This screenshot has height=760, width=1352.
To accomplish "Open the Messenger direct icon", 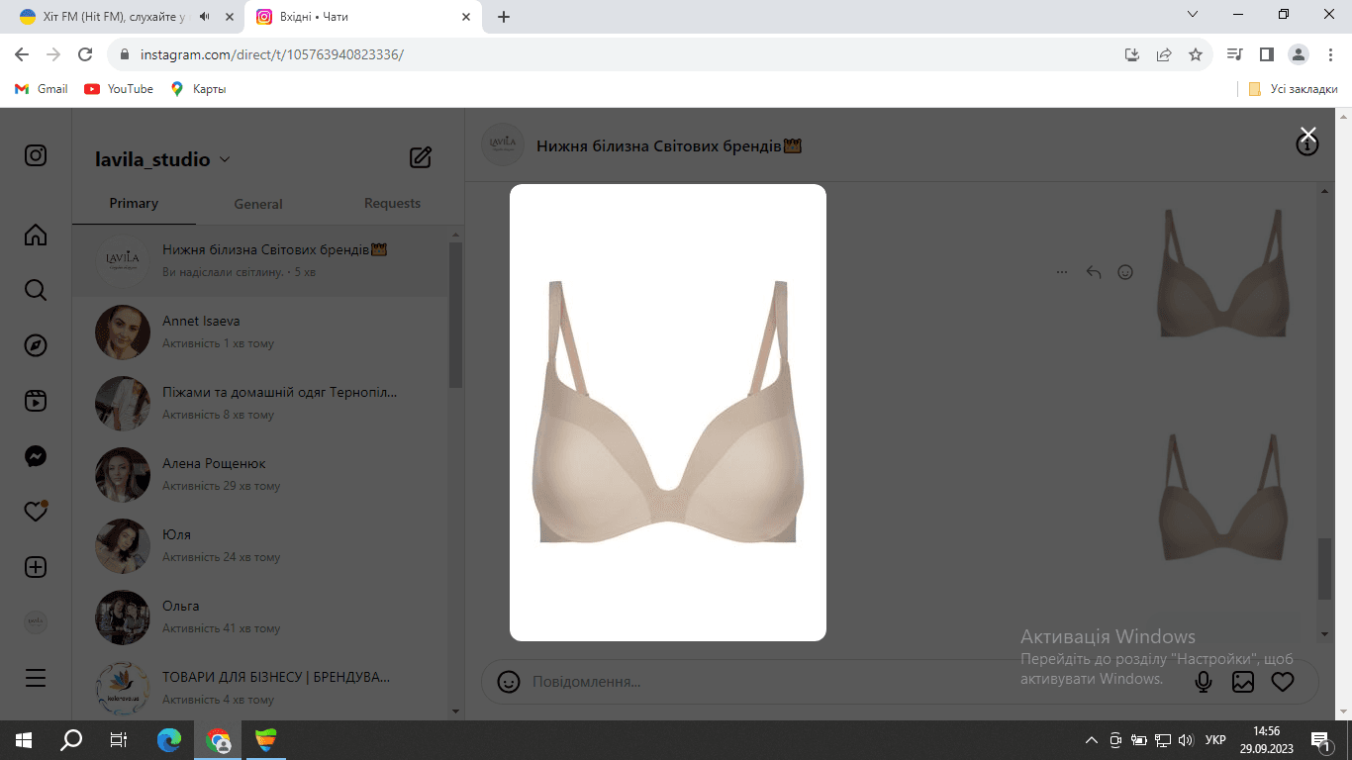I will click(x=36, y=456).
